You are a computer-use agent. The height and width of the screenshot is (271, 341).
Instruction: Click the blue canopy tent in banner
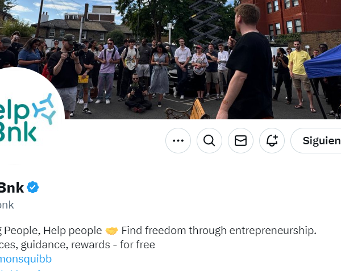(x=322, y=63)
